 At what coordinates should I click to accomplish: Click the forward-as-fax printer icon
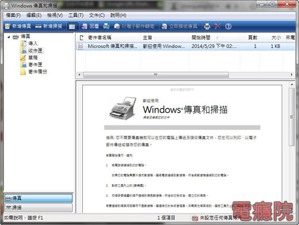pos(106,26)
